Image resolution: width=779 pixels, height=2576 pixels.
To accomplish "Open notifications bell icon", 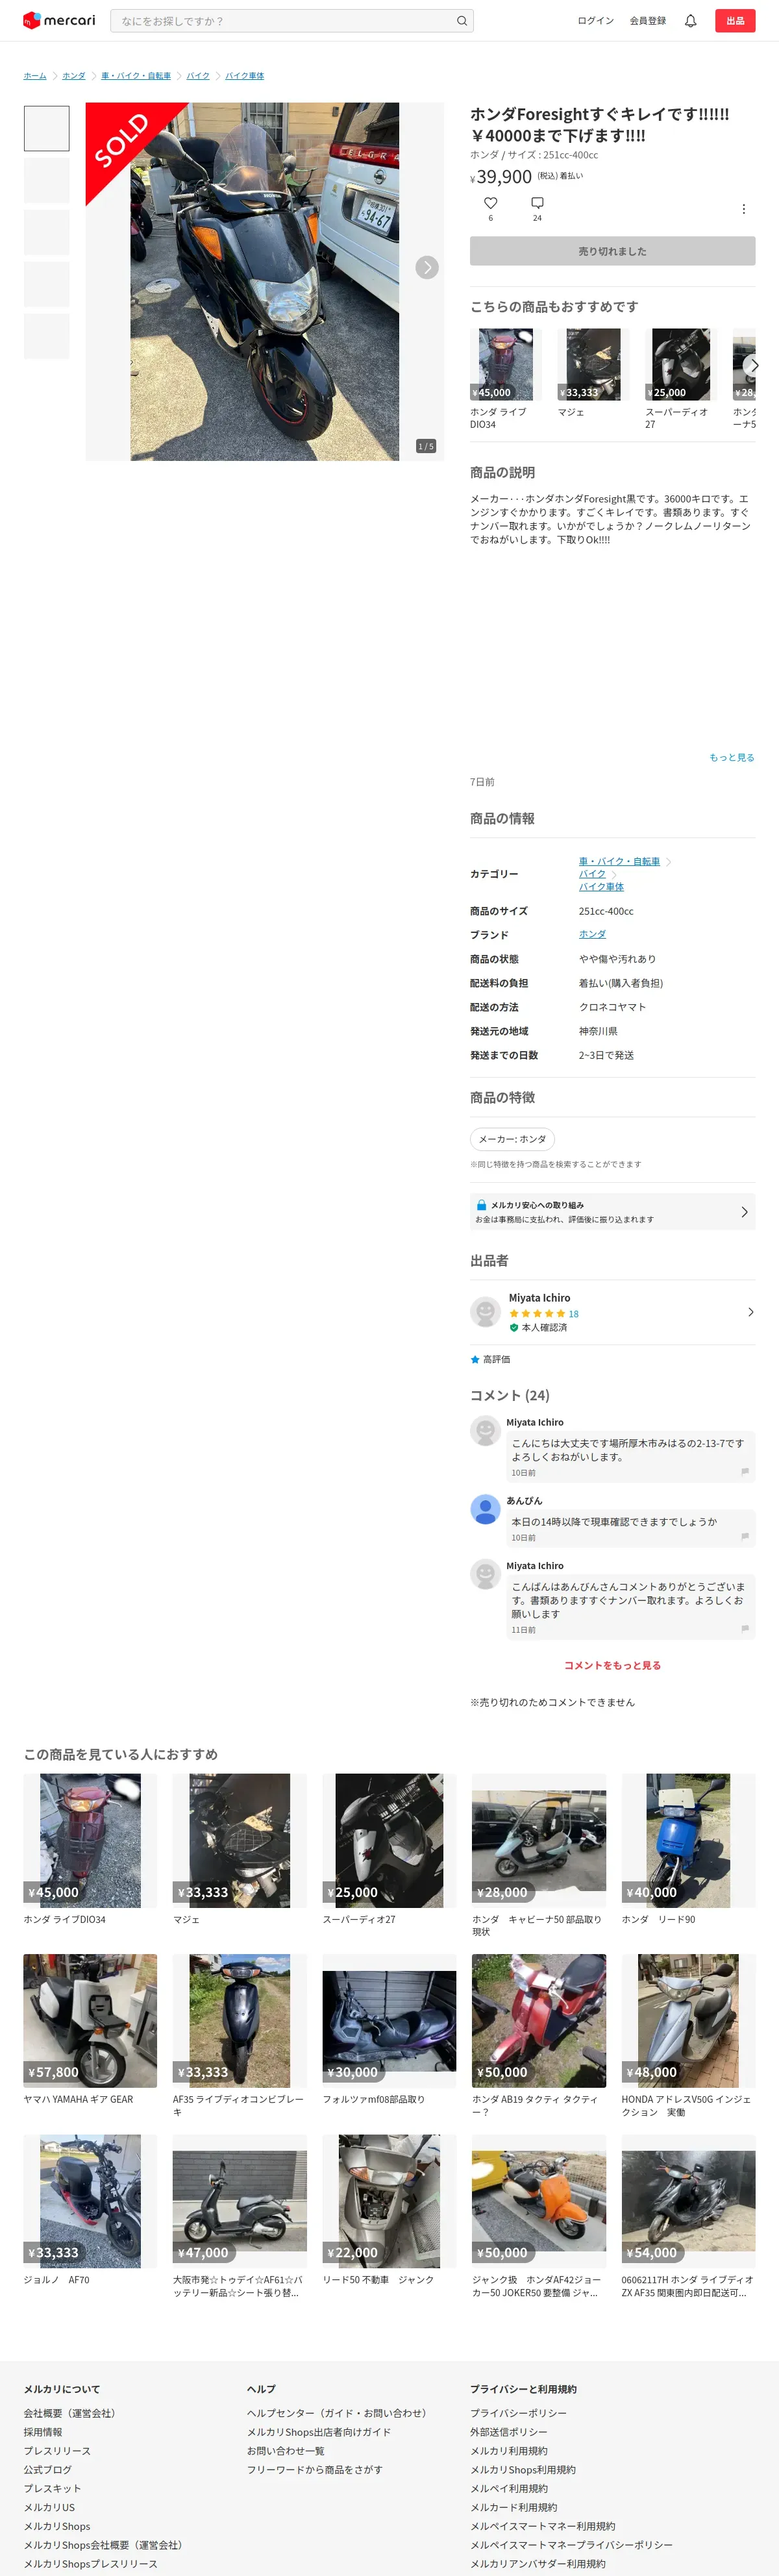I will pos(690,21).
